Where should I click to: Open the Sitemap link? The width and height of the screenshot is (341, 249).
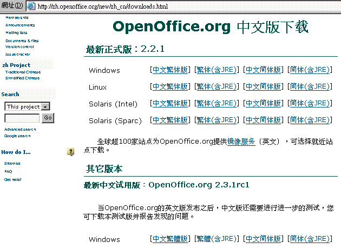pyautogui.click(x=12, y=163)
